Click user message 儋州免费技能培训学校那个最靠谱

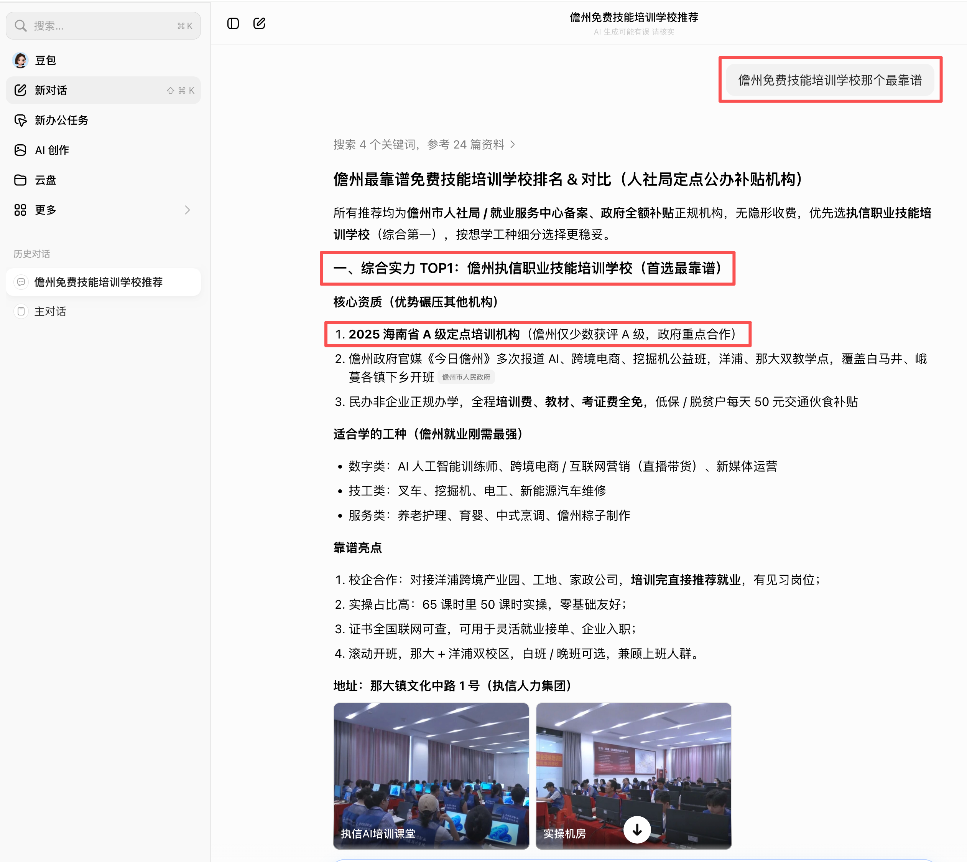coord(830,80)
